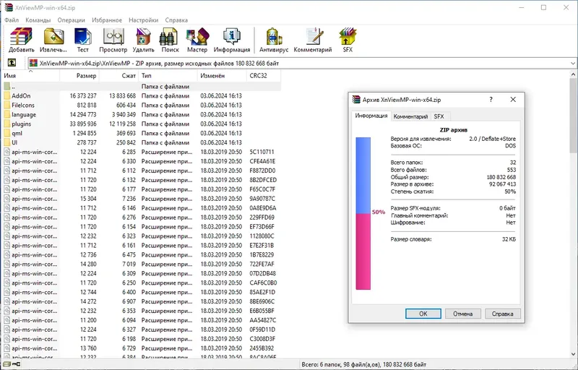The image size is (578, 370).
Task: Select the UI folder
Action: click(x=14, y=142)
